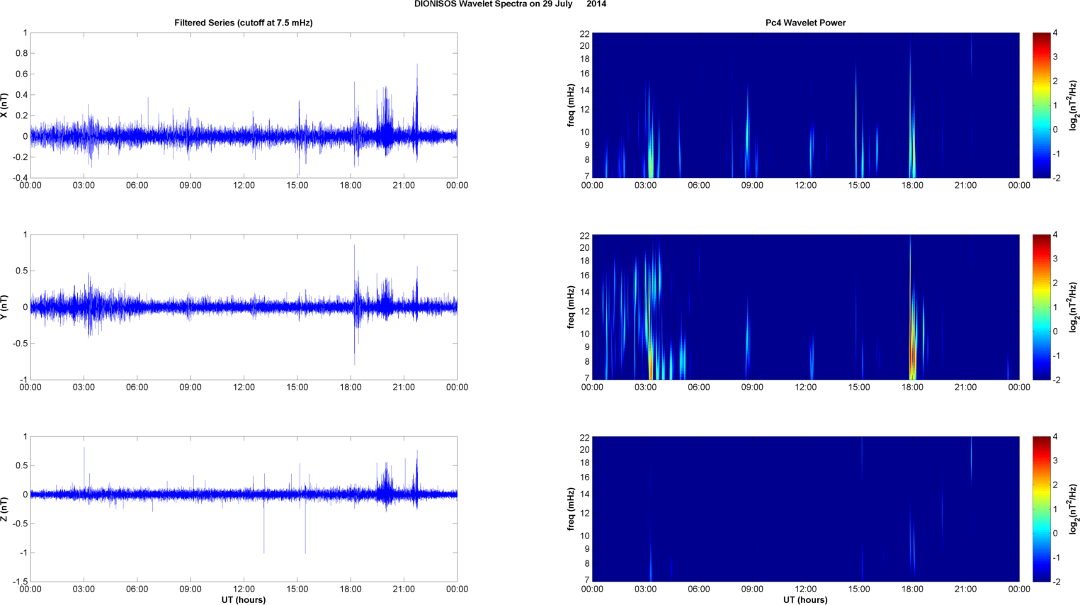
Task: Select the "Pc4 Wavelet Power" heading
Action: click(805, 23)
